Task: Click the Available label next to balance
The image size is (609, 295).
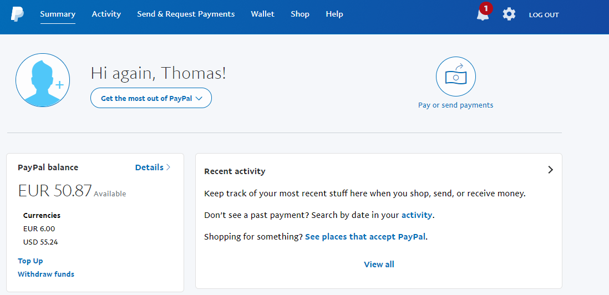Action: pos(110,194)
